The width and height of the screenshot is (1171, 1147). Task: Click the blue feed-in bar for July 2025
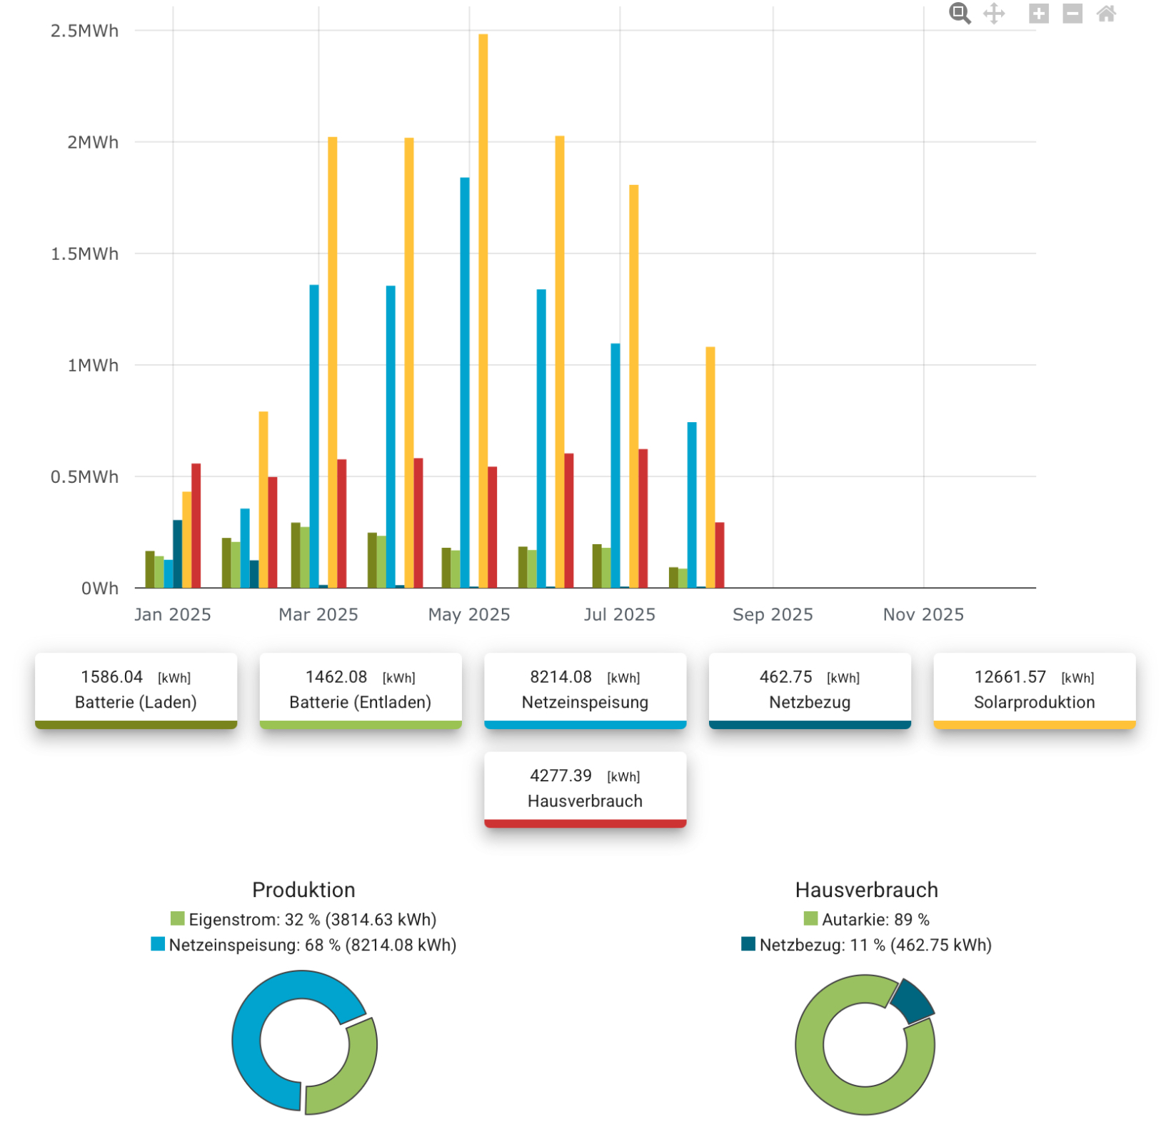point(615,466)
